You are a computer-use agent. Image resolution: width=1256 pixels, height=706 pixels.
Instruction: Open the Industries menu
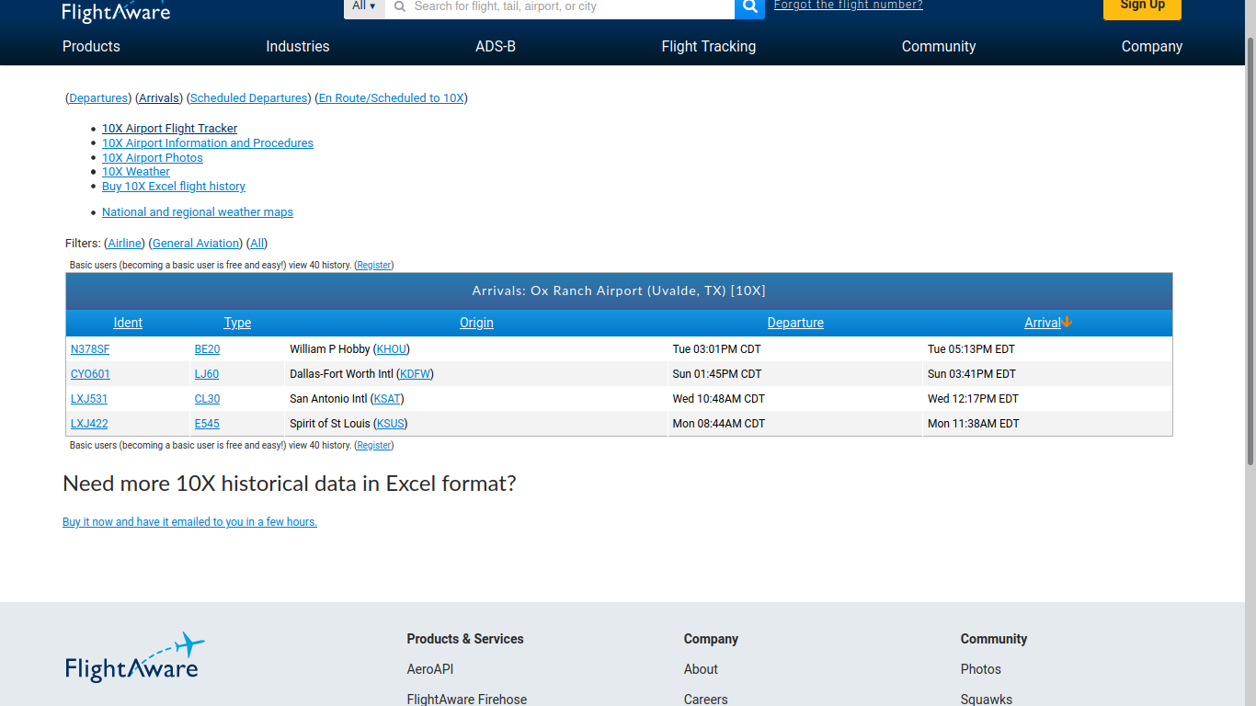298,46
